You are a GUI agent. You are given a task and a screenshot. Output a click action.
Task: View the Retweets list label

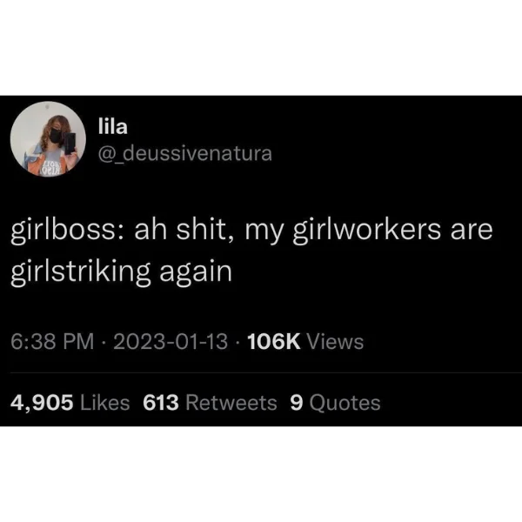pyautogui.click(x=231, y=403)
